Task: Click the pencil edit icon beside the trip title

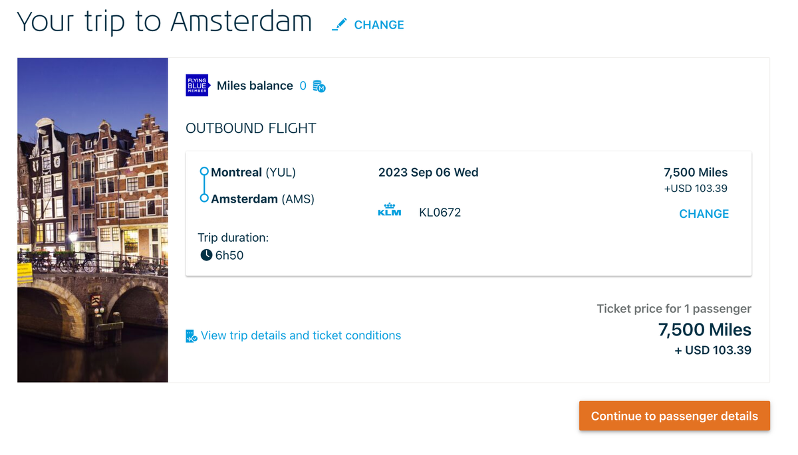Action: click(x=340, y=23)
